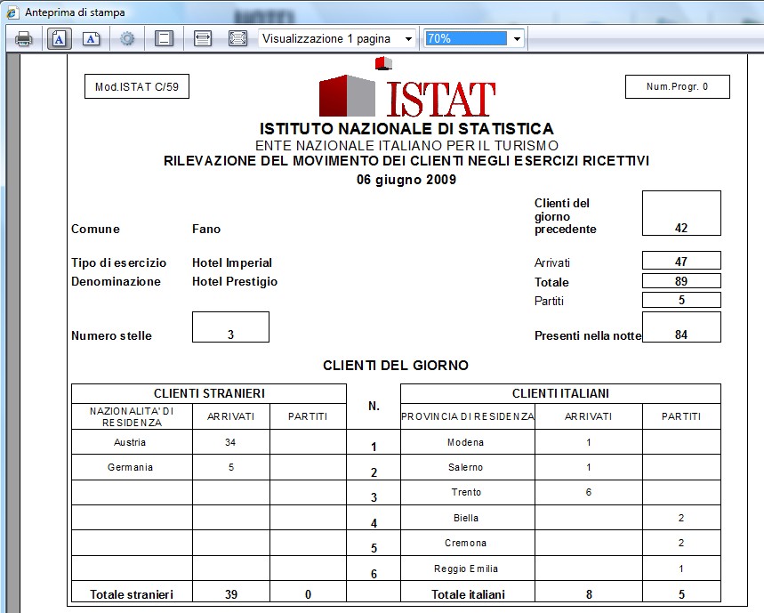The width and height of the screenshot is (764, 613).
Task: Click Presenti nella notte value 84
Action: (681, 335)
